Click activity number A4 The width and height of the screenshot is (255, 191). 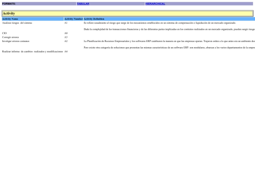click(66, 51)
